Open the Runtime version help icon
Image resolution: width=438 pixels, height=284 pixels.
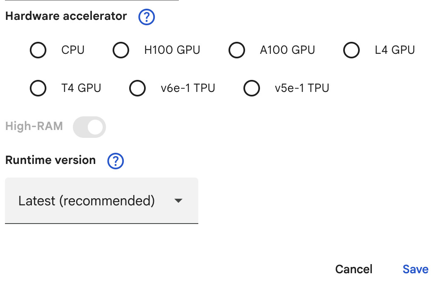click(116, 161)
